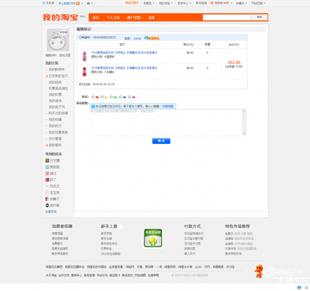Click the 编辑资料 link under avatar
Screen dimensions: 310x291
pos(51,55)
